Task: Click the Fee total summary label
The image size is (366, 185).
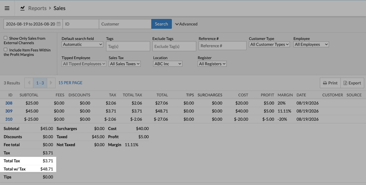Action: (12, 145)
